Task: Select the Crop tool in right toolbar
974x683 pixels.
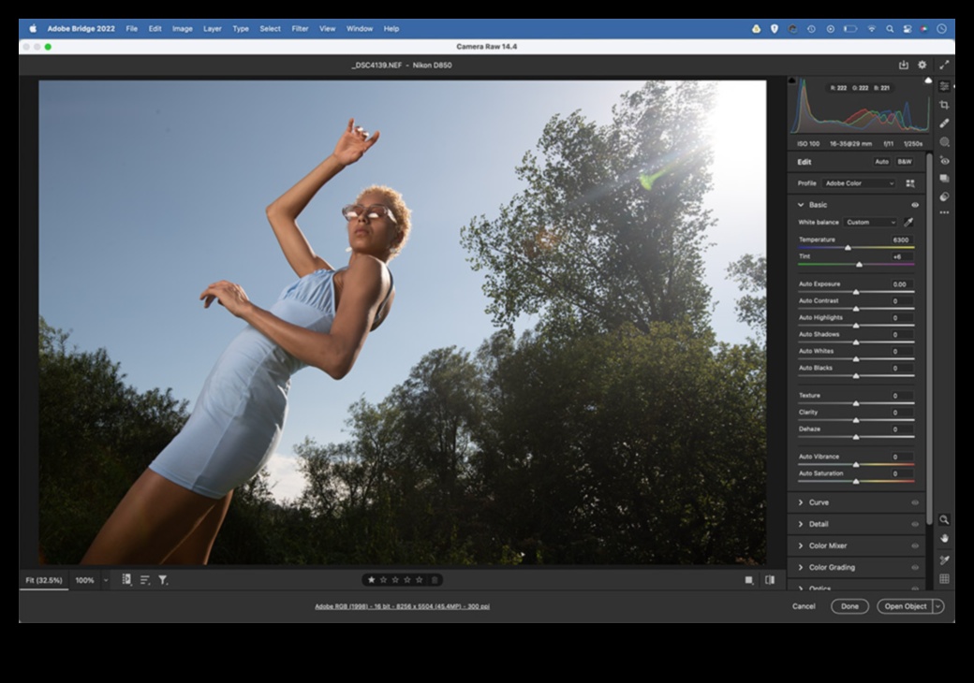Action: pyautogui.click(x=944, y=105)
